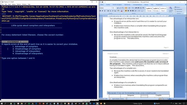
Task: Click the taskbar search magnifier icon
Action: click(5, 104)
